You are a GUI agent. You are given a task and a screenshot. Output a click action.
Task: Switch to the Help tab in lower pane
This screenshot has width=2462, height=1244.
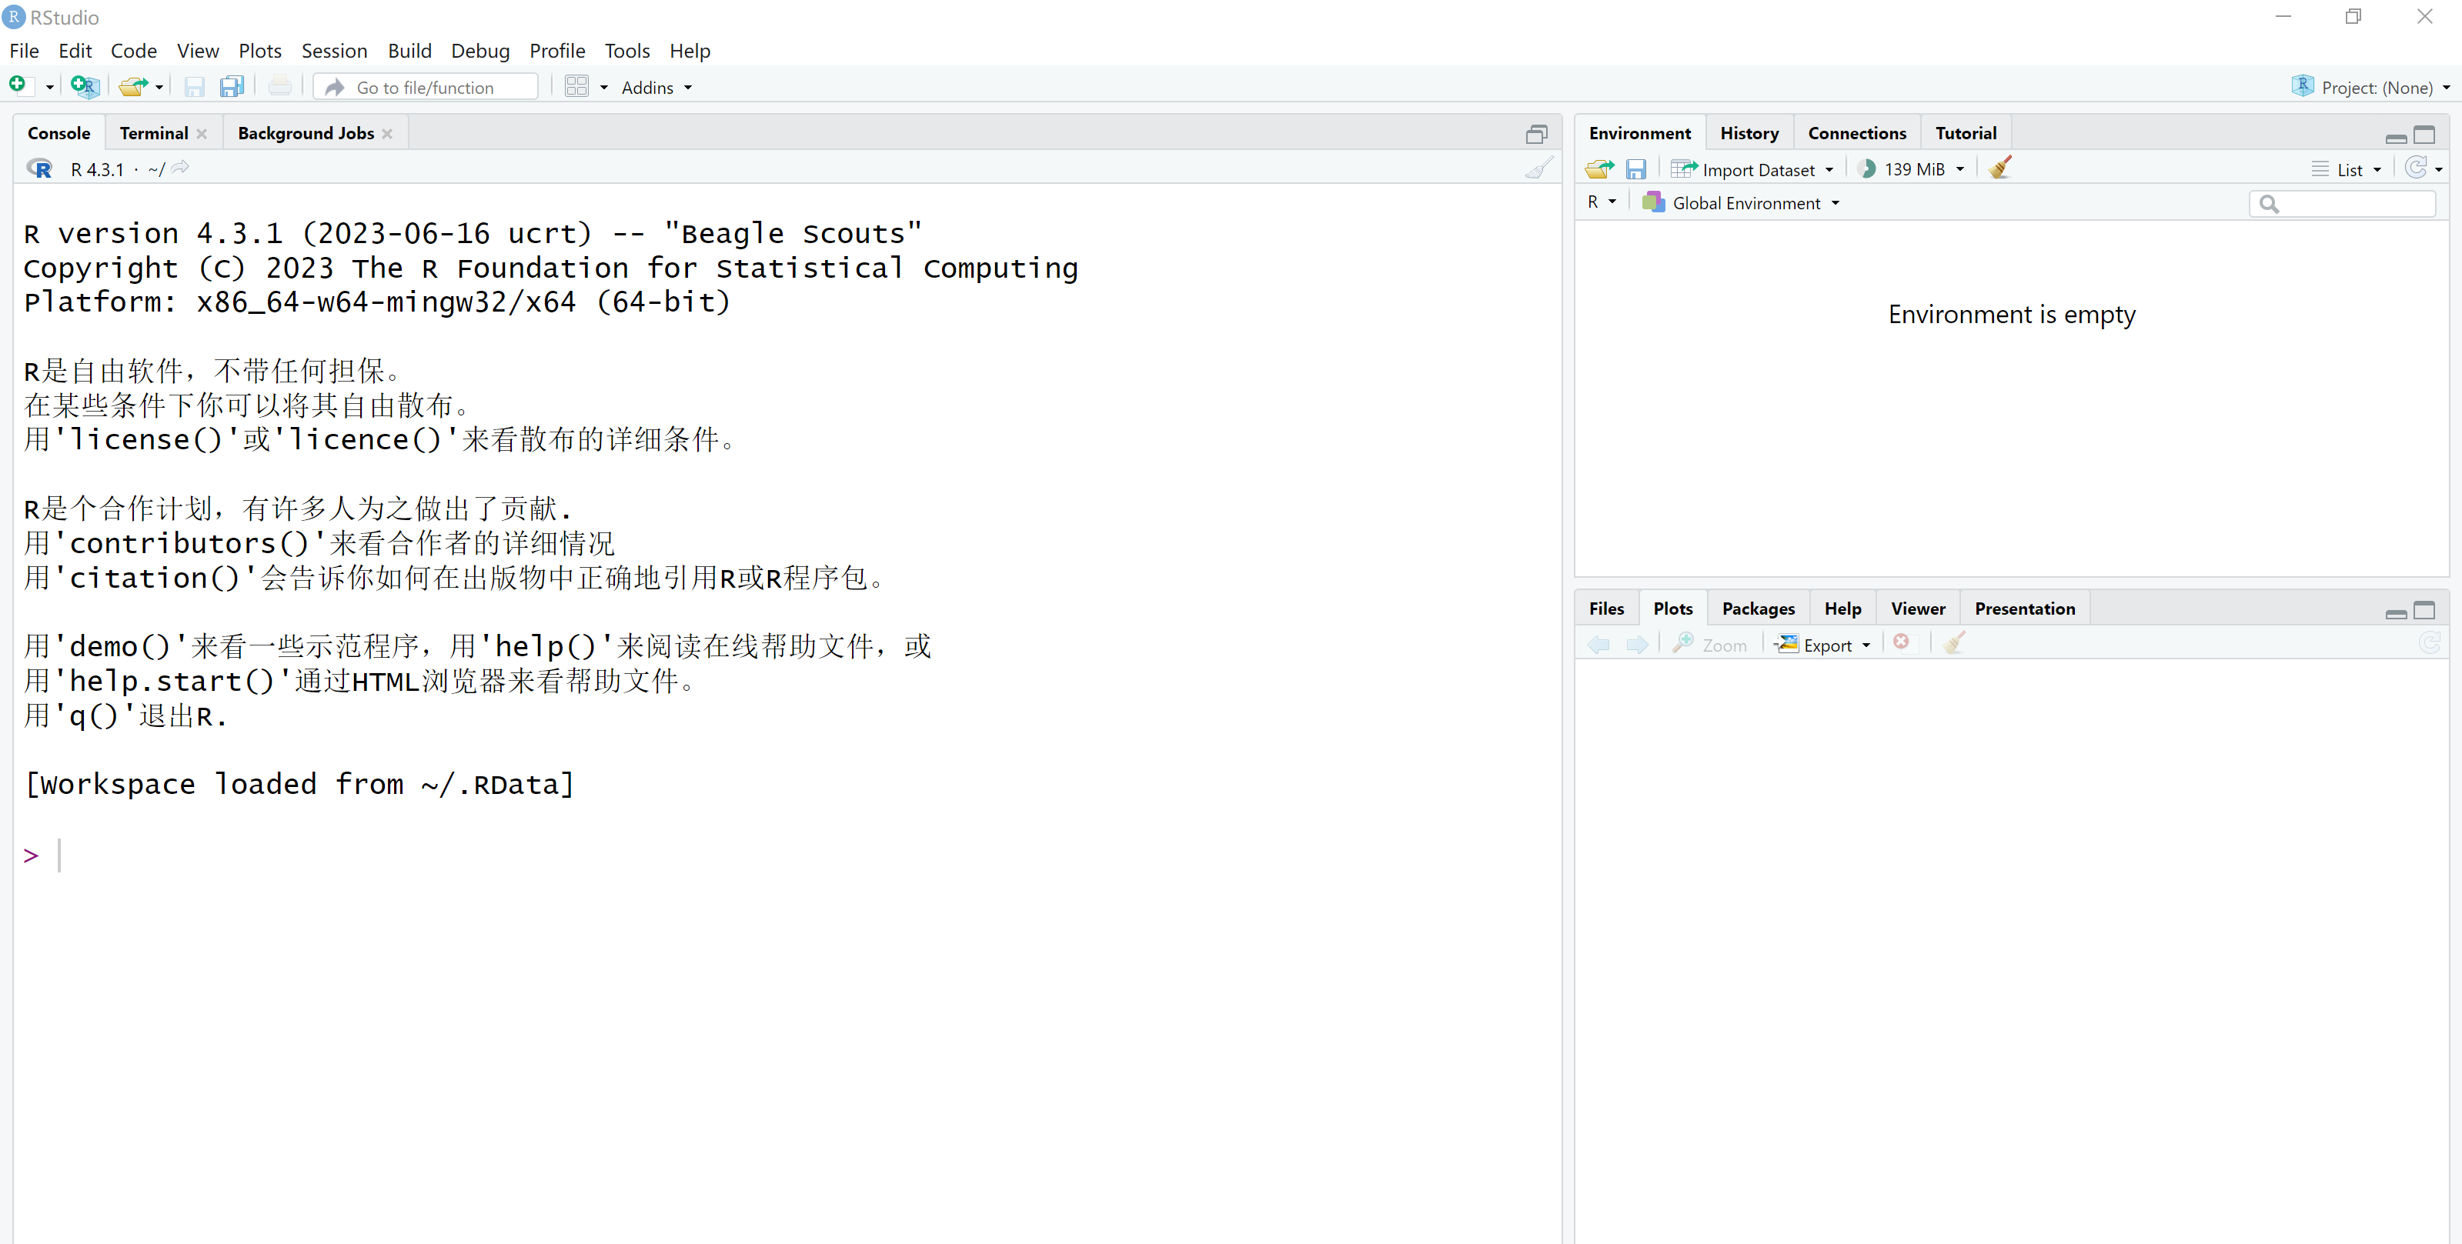[x=1842, y=609]
